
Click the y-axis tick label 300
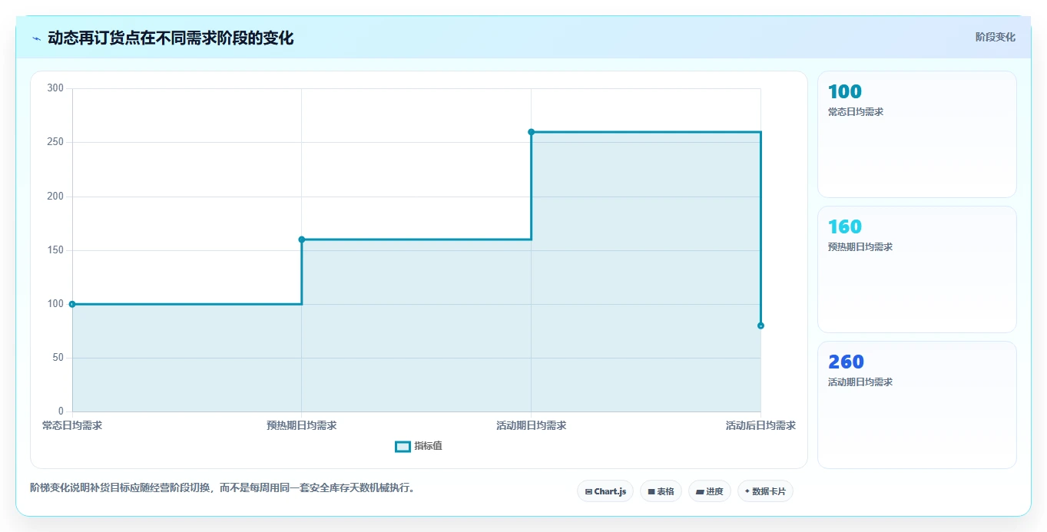tap(55, 88)
